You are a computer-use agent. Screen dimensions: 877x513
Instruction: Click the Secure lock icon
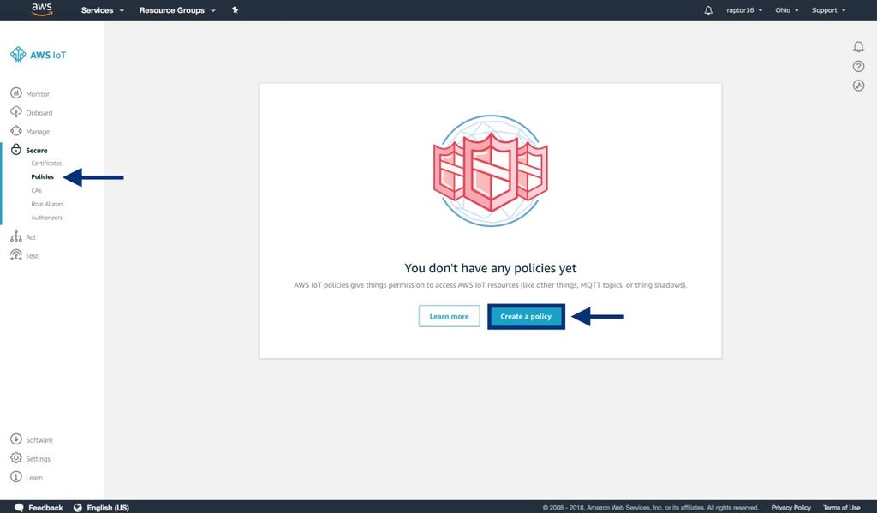tap(16, 149)
